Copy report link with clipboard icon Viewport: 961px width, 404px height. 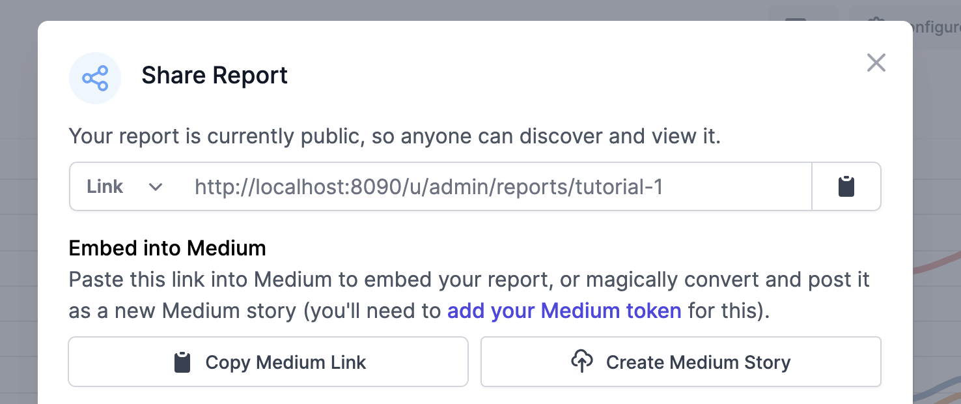pyautogui.click(x=846, y=186)
